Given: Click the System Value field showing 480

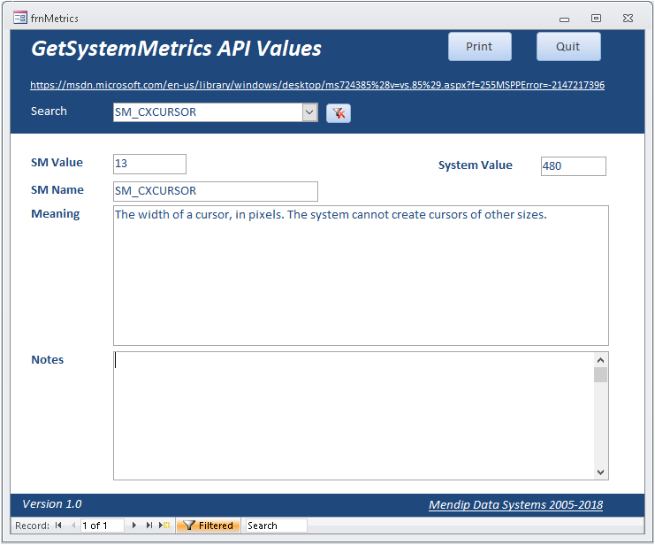Looking at the screenshot, I should click(573, 166).
